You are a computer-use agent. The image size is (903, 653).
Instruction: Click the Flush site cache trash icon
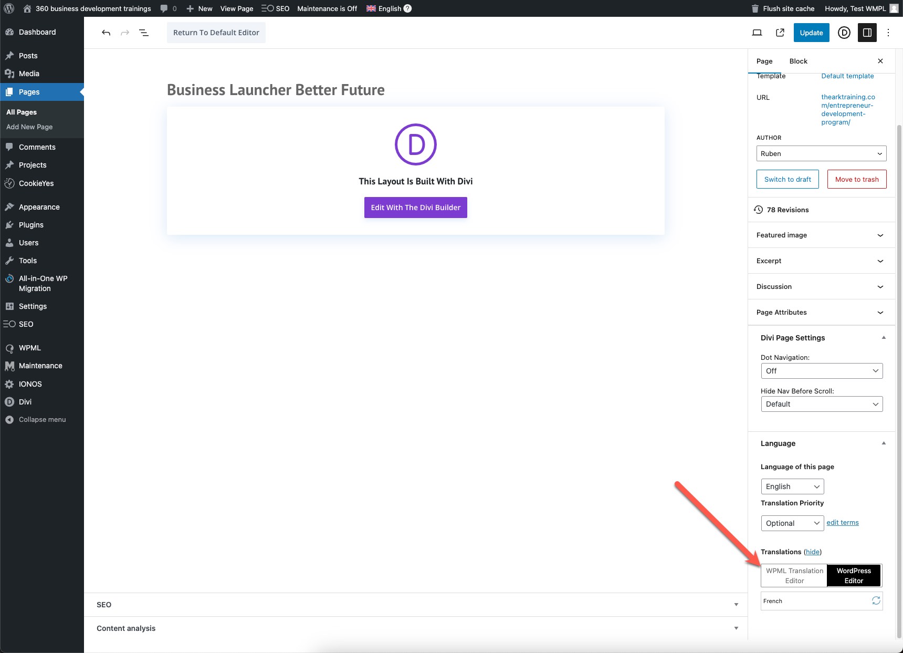(x=755, y=8)
